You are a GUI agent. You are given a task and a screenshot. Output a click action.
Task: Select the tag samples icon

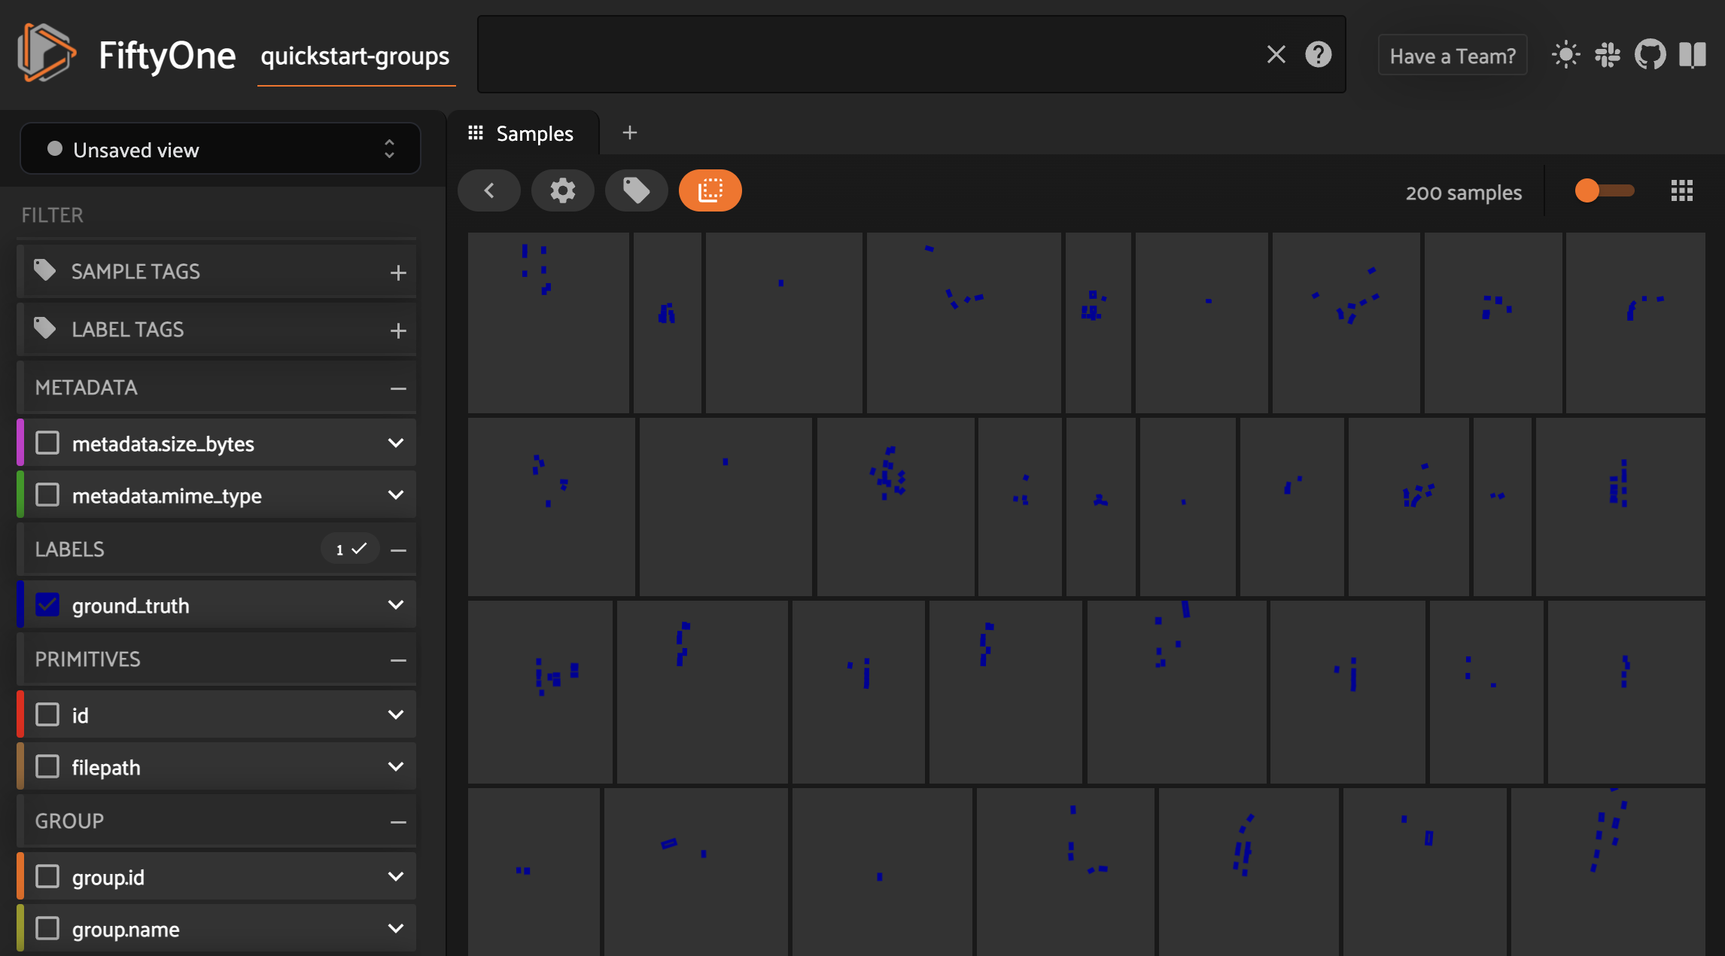tap(636, 190)
